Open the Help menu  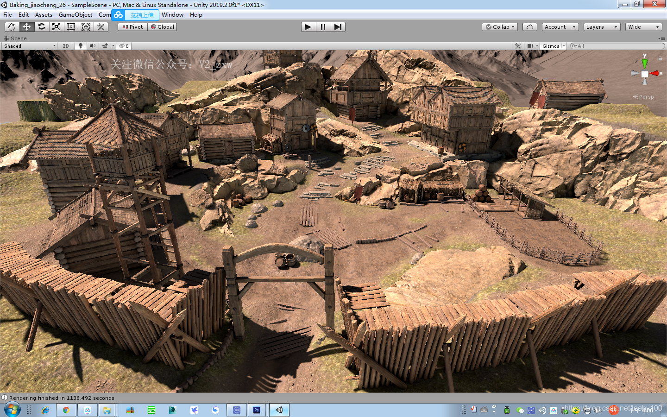[196, 15]
